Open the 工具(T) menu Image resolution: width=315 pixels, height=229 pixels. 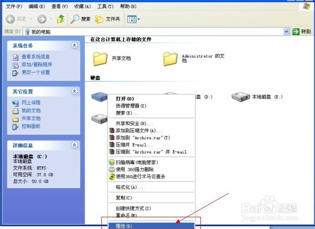tap(105, 7)
